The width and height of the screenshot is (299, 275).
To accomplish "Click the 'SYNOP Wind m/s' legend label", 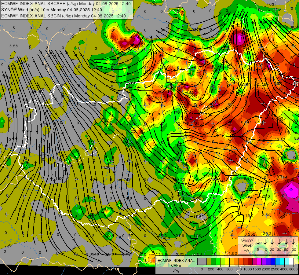I will [246, 246].
